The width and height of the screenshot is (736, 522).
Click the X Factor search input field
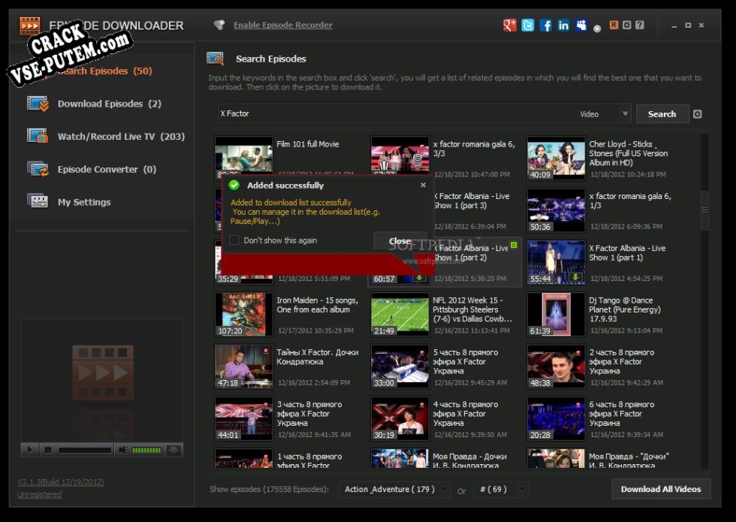coord(397,113)
